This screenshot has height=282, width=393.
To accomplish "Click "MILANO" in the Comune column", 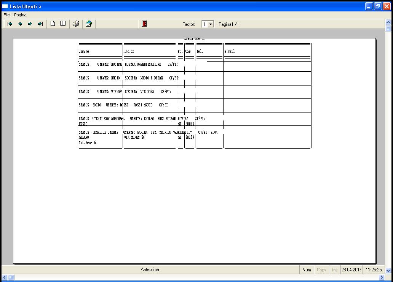I will 84,137.
